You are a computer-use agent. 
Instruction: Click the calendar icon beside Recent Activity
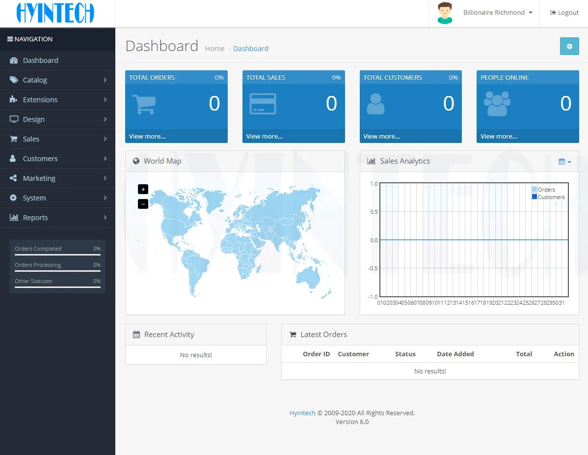(135, 334)
